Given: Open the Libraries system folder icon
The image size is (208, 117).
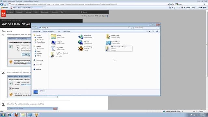Looking at the screenshot, I should pyautogui.click(x=53, y=37).
